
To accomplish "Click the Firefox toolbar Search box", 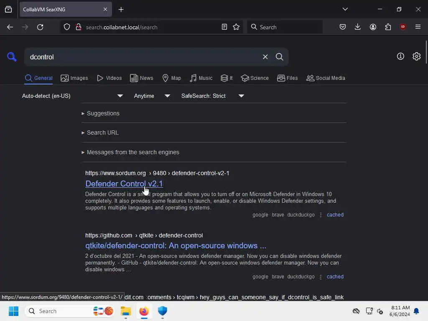I will (285, 27).
